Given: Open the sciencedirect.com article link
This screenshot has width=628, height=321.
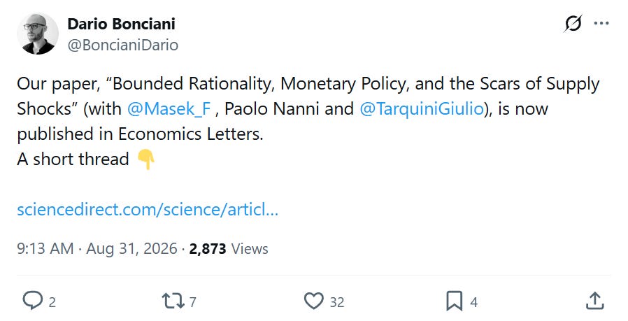Looking at the screenshot, I should click(148, 210).
